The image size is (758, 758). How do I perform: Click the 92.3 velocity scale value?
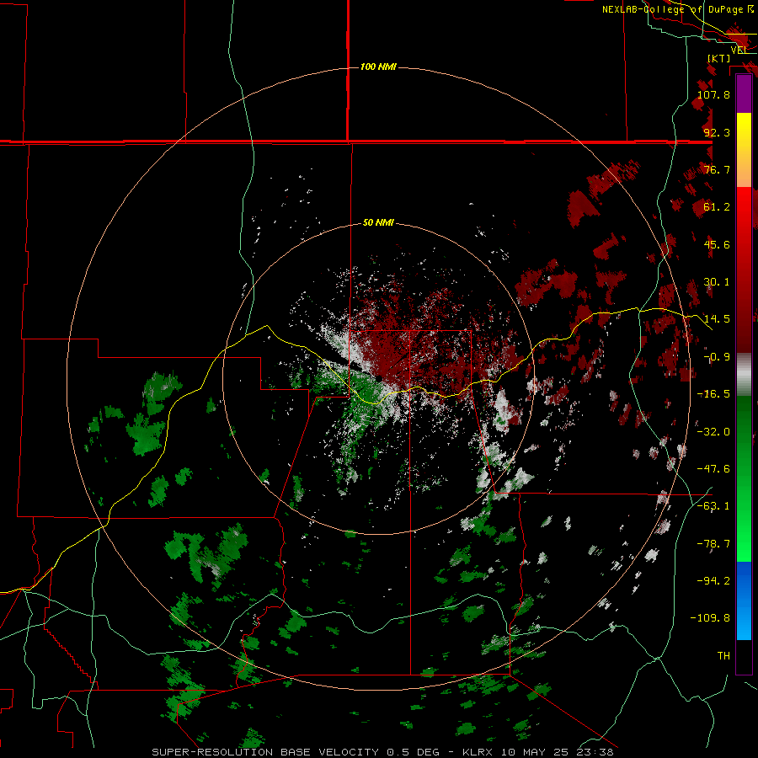tap(717, 132)
